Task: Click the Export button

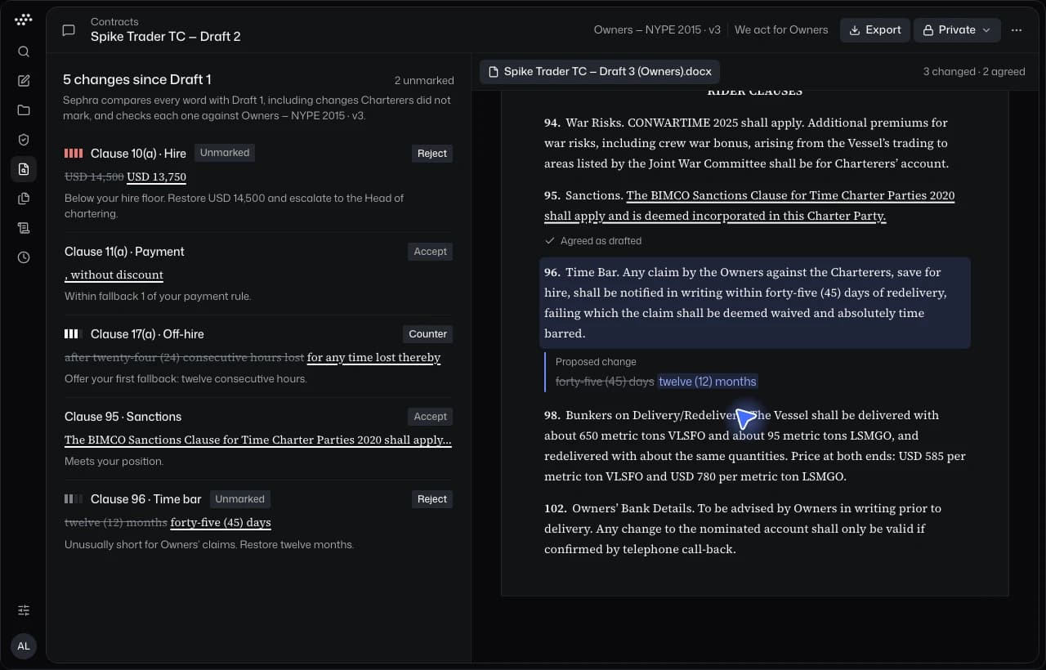Action: point(874,30)
